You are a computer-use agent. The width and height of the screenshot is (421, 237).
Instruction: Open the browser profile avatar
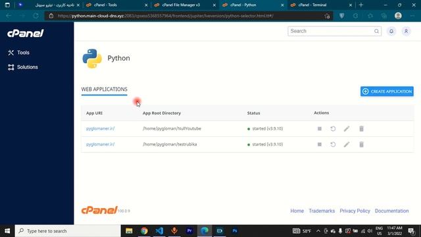coord(398,16)
